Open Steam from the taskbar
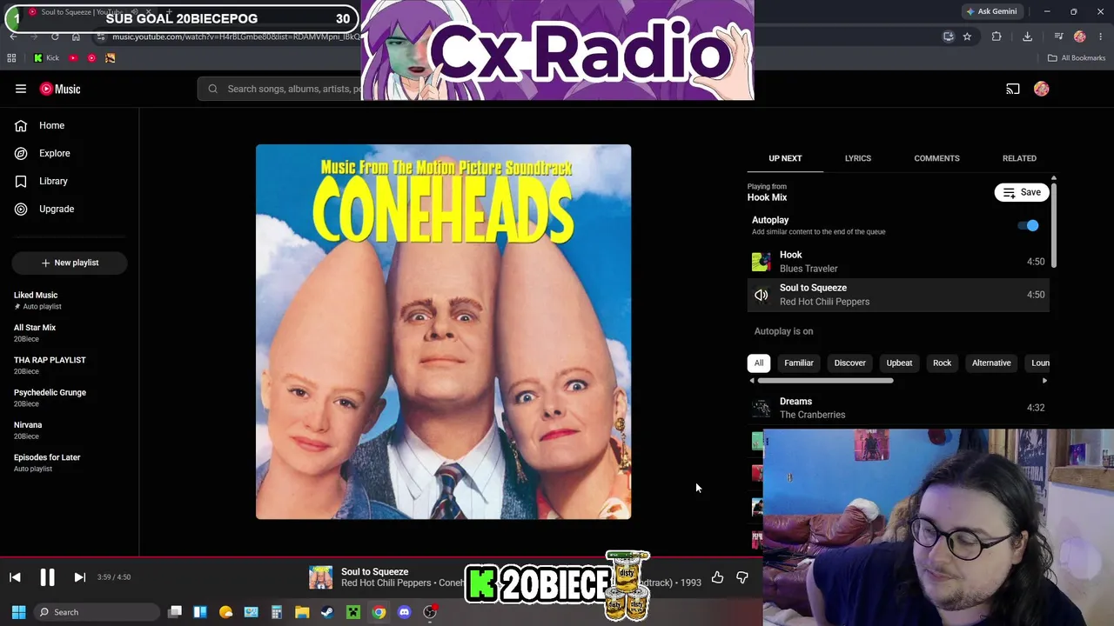Image resolution: width=1114 pixels, height=626 pixels. (327, 612)
